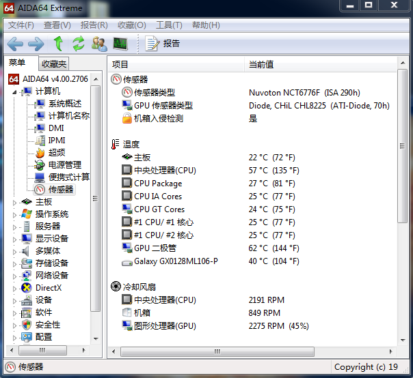Click the 主板 motherboard icon in tree
Screen dimensions: 413x378
coord(27,202)
